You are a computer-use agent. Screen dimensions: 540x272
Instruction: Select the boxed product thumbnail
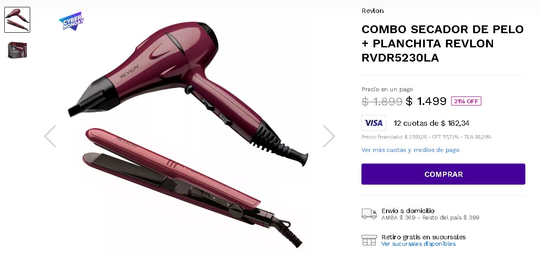pos(17,50)
